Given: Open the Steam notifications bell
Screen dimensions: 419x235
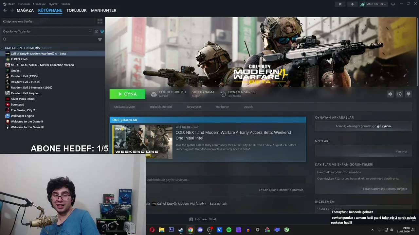Looking at the screenshot, I should 352,4.
